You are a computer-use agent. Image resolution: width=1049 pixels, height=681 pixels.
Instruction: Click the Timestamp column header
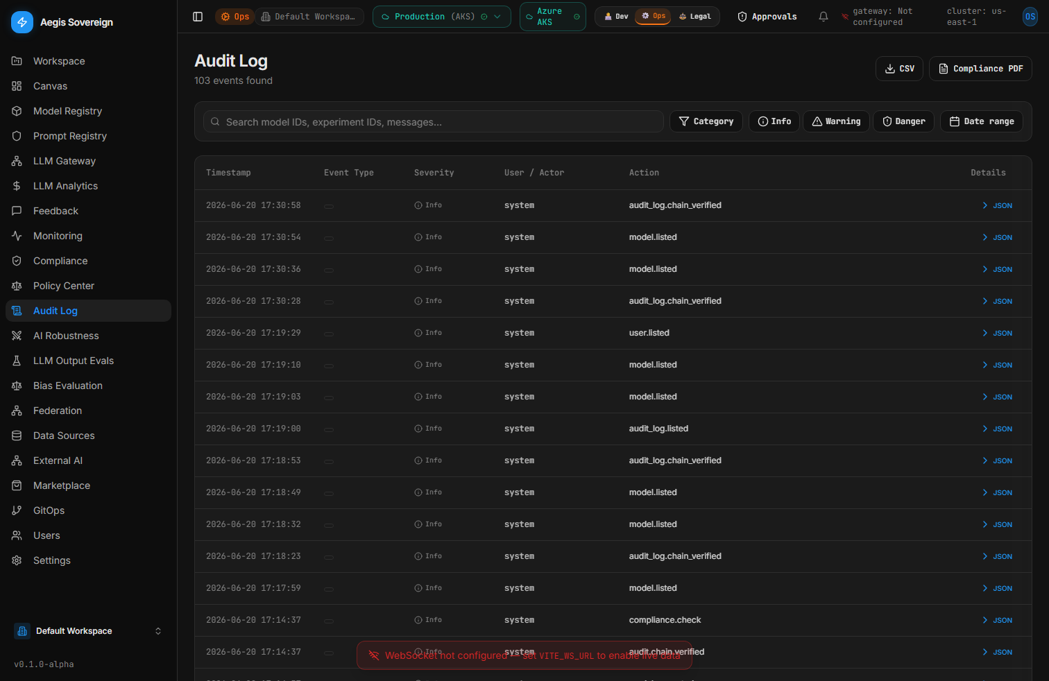coord(228,173)
